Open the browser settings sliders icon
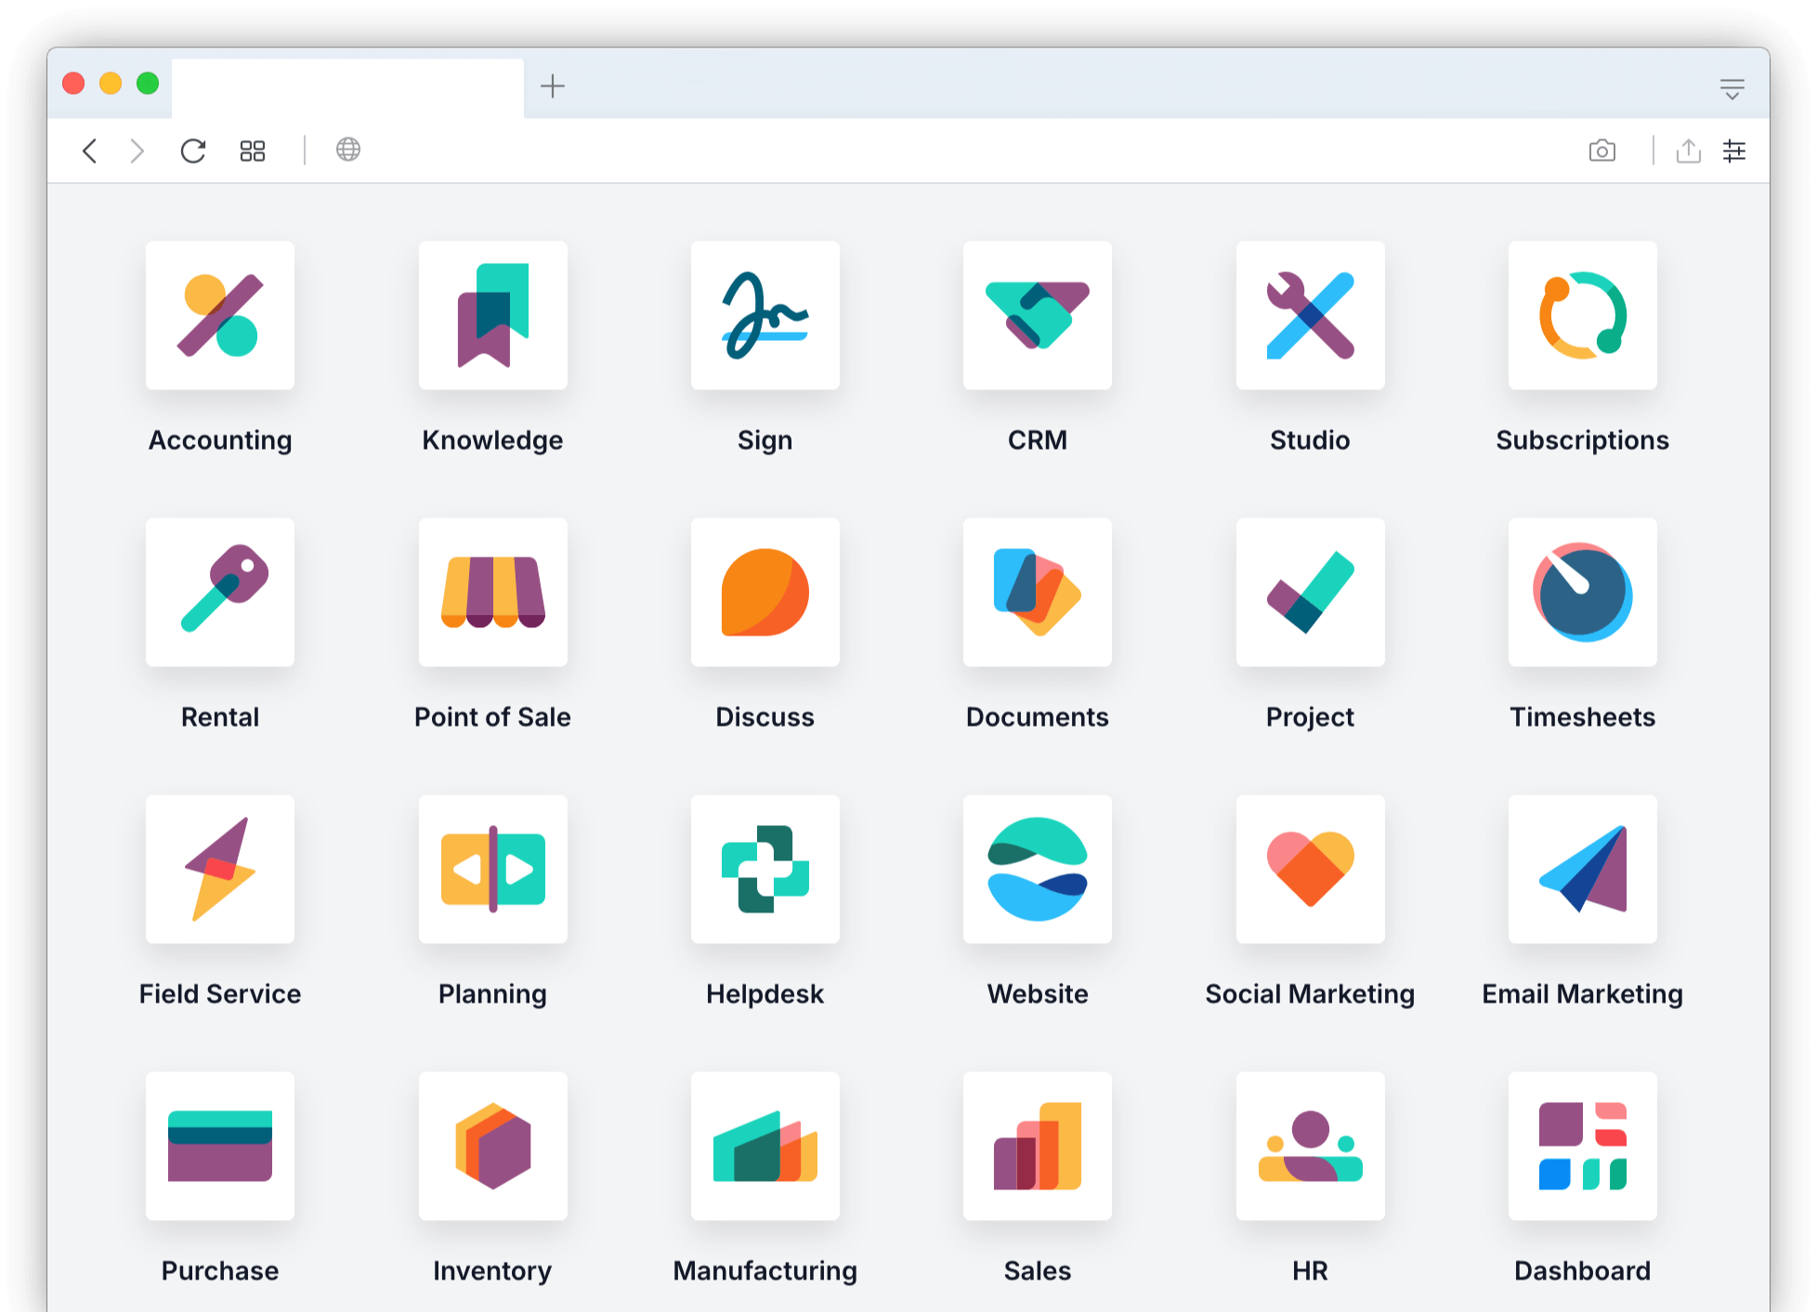This screenshot has height=1312, width=1817. coord(1733,151)
